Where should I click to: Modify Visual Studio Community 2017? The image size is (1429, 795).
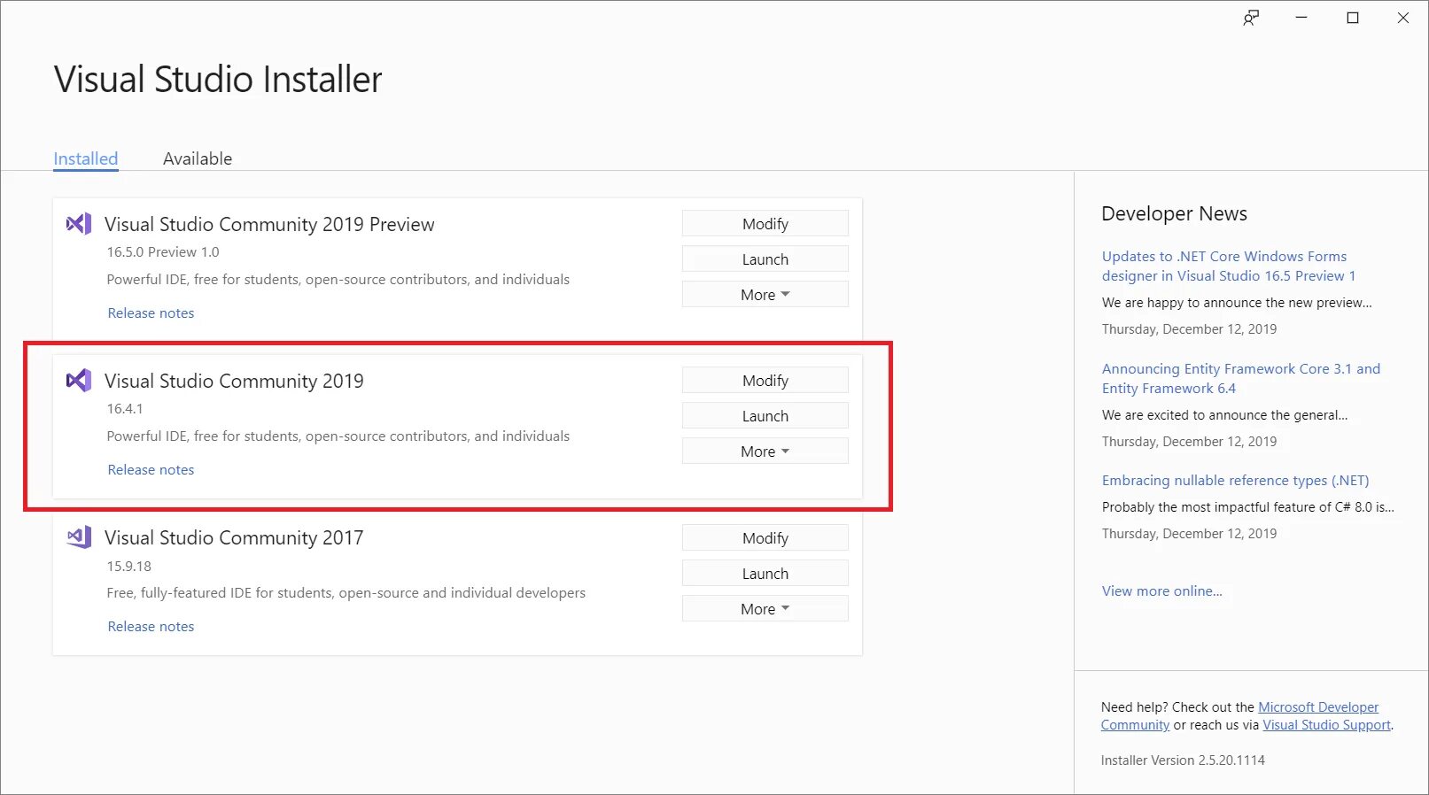point(765,538)
